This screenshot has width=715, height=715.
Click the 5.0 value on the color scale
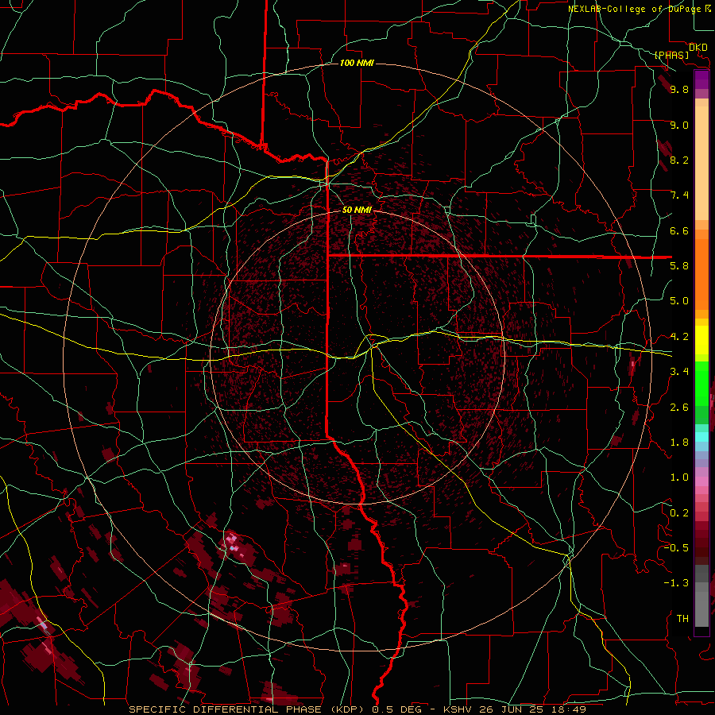(679, 301)
